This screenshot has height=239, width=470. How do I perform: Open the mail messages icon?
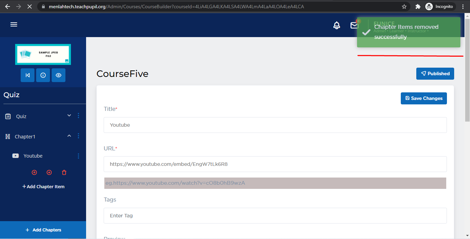pos(354,25)
